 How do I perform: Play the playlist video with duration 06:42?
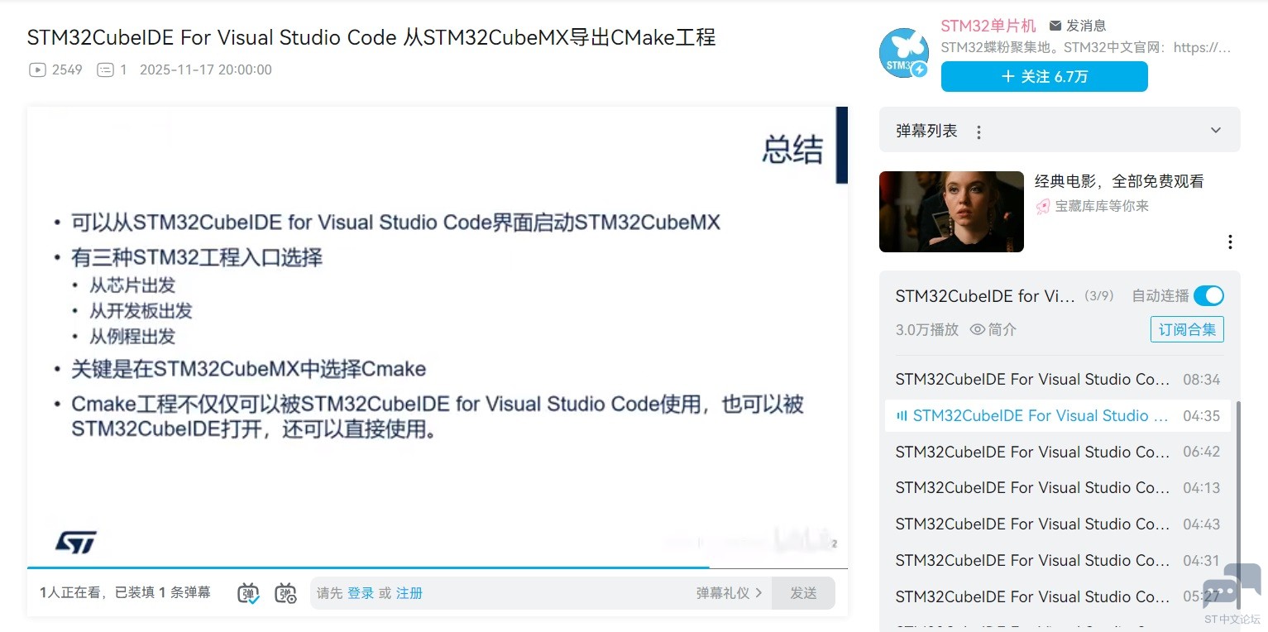(x=1058, y=452)
